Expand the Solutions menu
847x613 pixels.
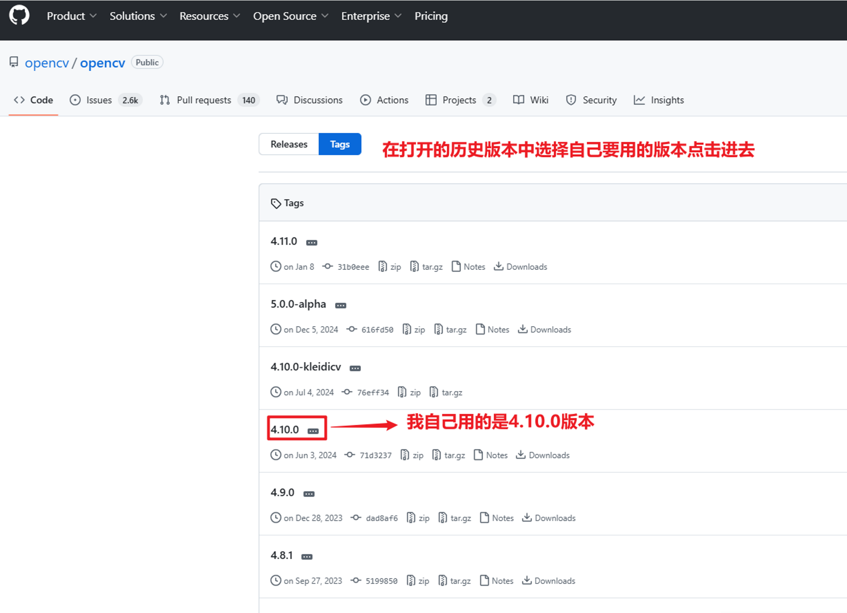pyautogui.click(x=138, y=16)
